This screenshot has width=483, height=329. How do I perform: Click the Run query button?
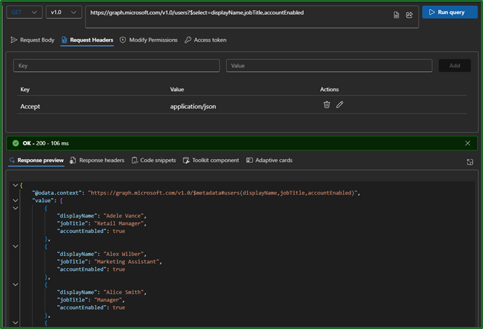(x=449, y=12)
